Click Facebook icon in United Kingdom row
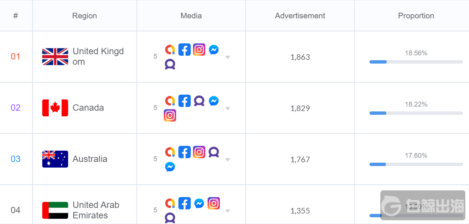Screen dimensions: 469x224 click(184, 50)
